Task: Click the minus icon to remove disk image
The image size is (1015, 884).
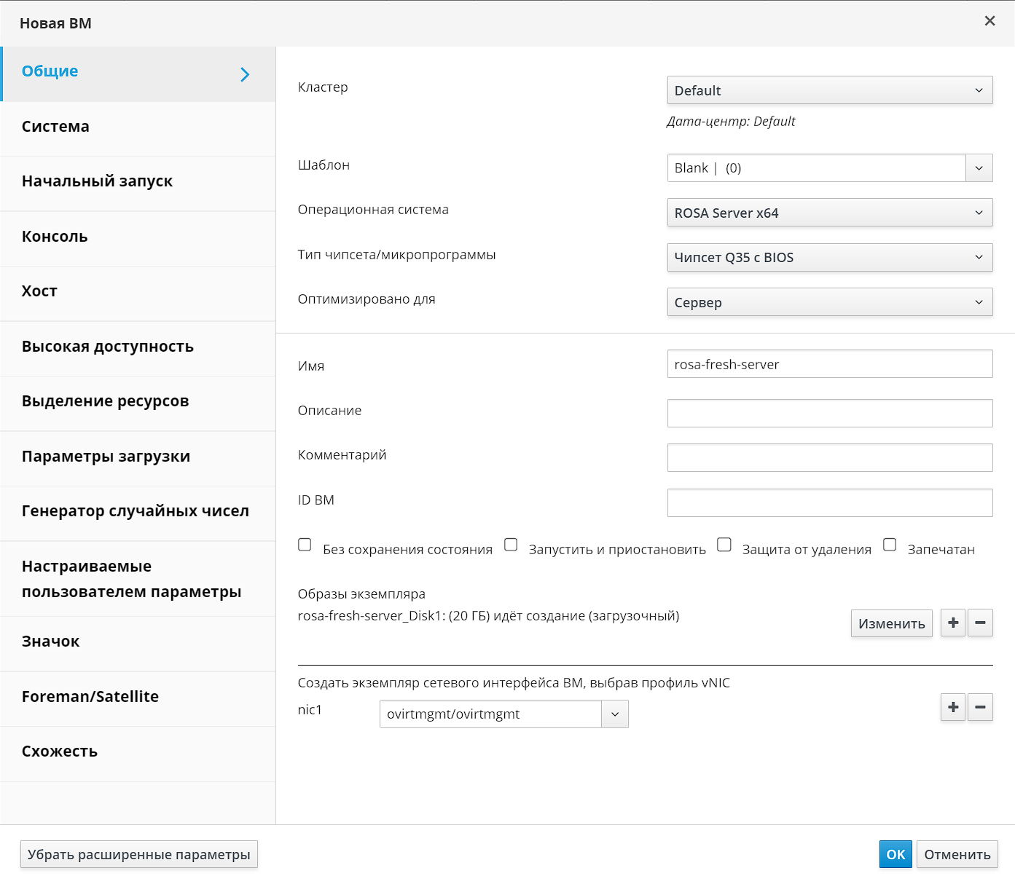Action: pyautogui.click(x=980, y=623)
